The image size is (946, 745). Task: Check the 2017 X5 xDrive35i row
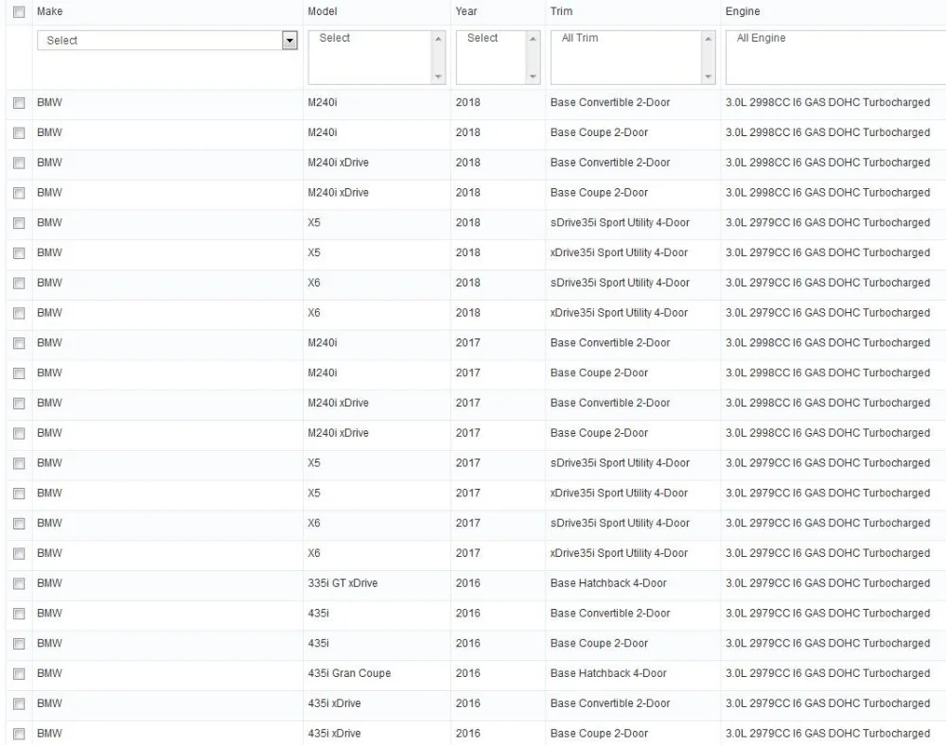pyautogui.click(x=19, y=494)
